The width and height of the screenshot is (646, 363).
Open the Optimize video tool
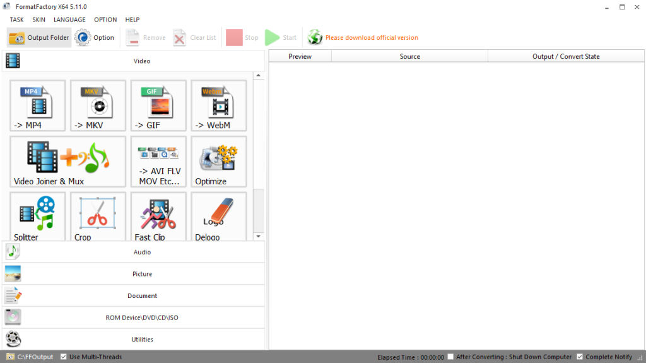[x=219, y=162]
